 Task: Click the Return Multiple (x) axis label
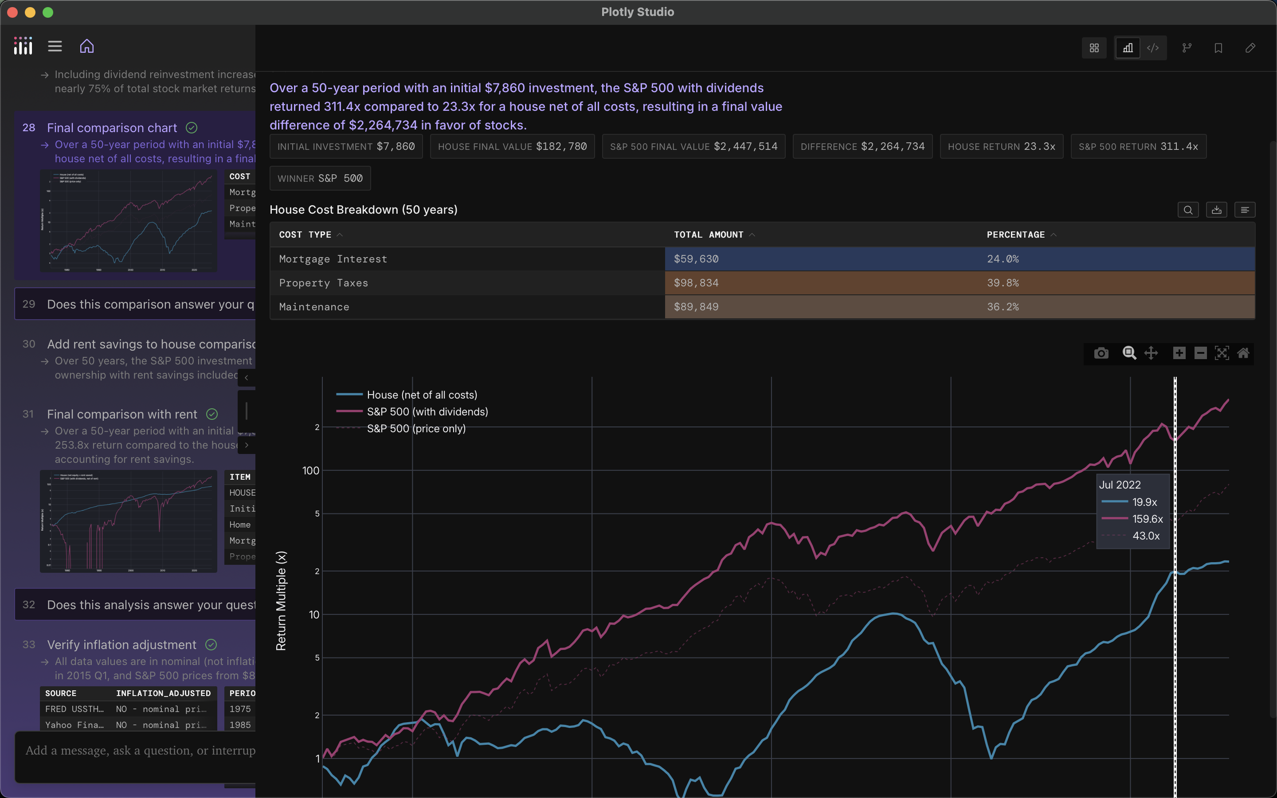pos(281,601)
